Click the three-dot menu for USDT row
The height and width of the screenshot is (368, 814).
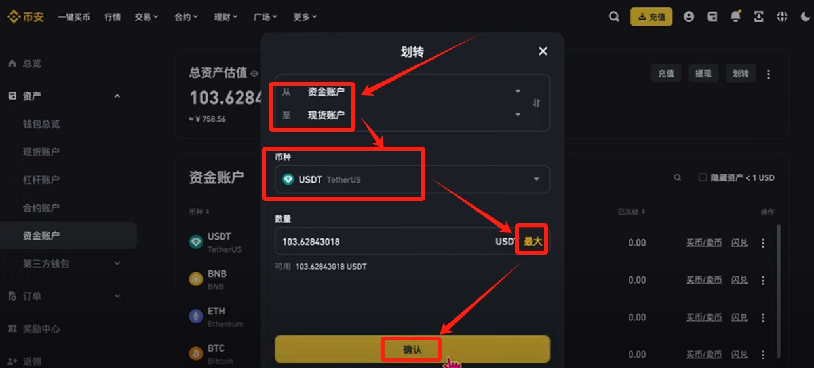(763, 243)
